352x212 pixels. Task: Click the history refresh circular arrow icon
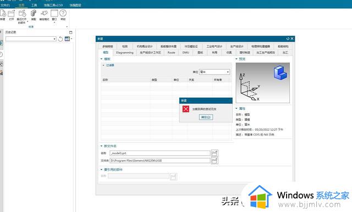pos(61,39)
